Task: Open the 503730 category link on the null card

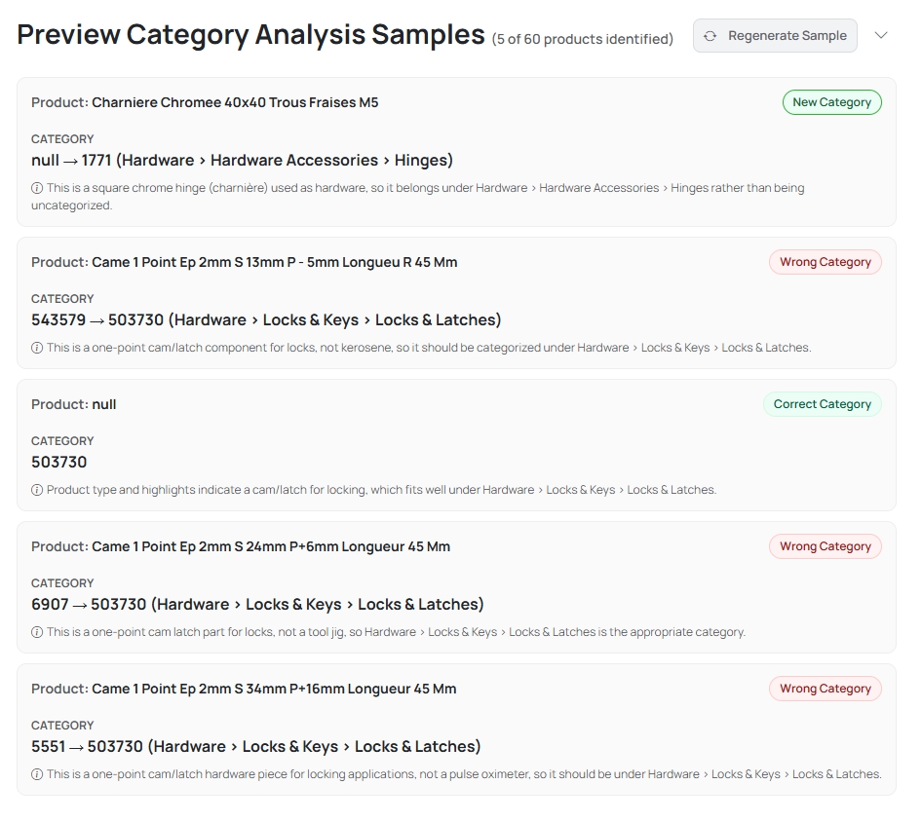Action: 58,462
